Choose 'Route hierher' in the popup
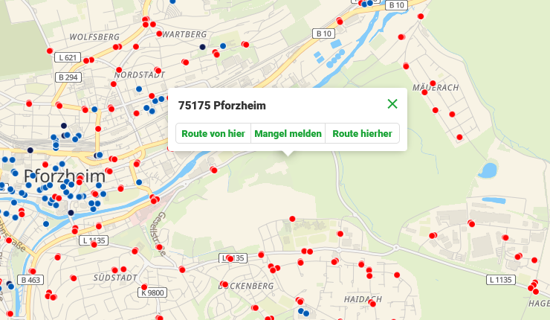550x320 pixels. point(362,134)
